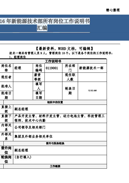Click the 岗位名称 label cell
This screenshot has height=183, width=129.
tap(7, 68)
